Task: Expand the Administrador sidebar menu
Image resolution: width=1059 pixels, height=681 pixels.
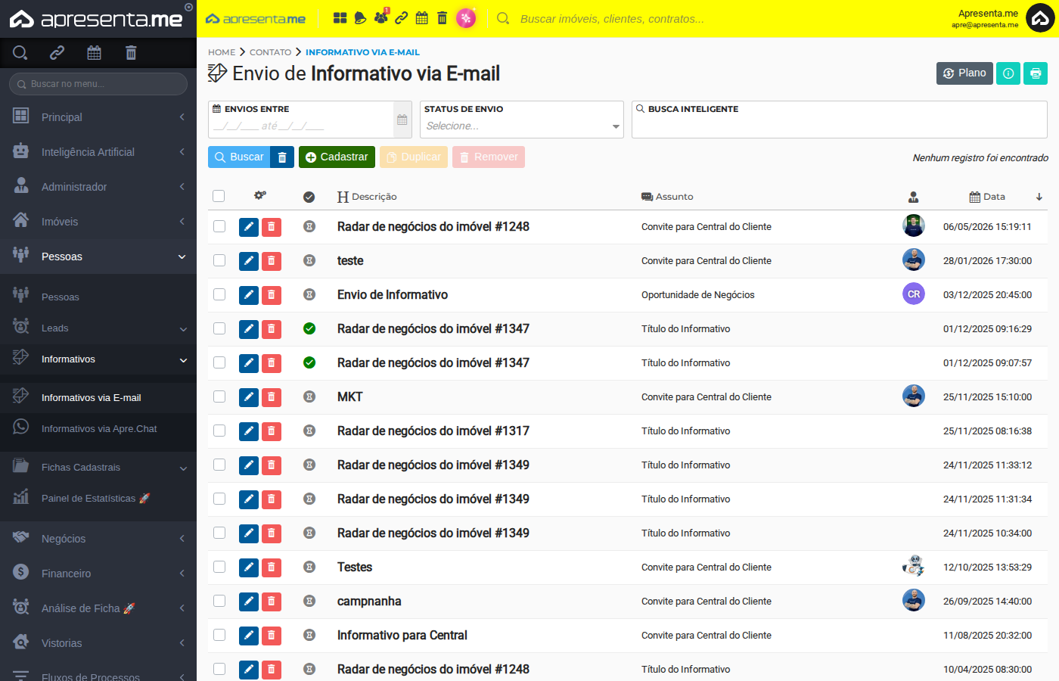Action: (x=98, y=187)
